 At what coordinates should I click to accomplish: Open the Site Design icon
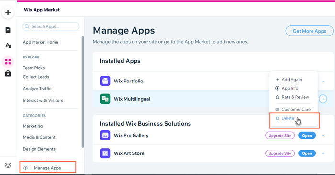point(8,46)
